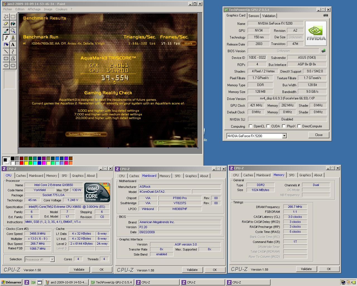The height and width of the screenshot is (286, 357).
Task: Click OK in the Mainboard CPU-Z window
Action: coord(215,270)
